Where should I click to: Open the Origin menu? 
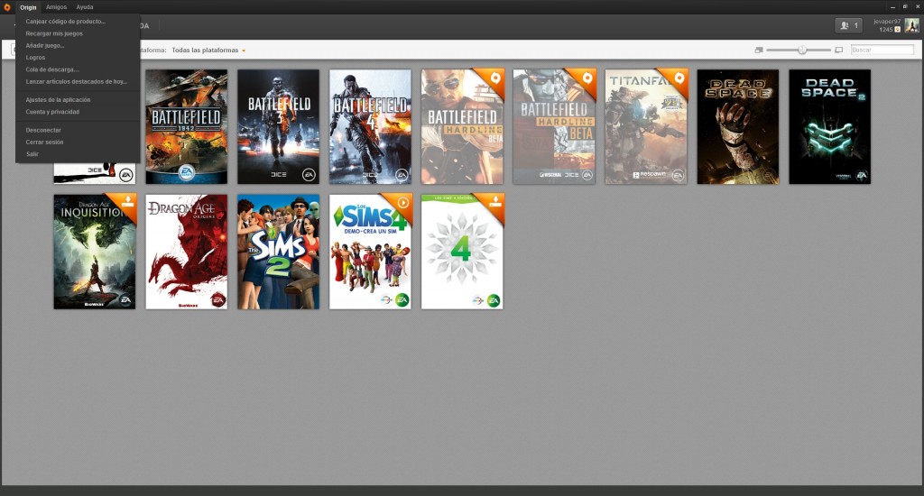[28, 7]
